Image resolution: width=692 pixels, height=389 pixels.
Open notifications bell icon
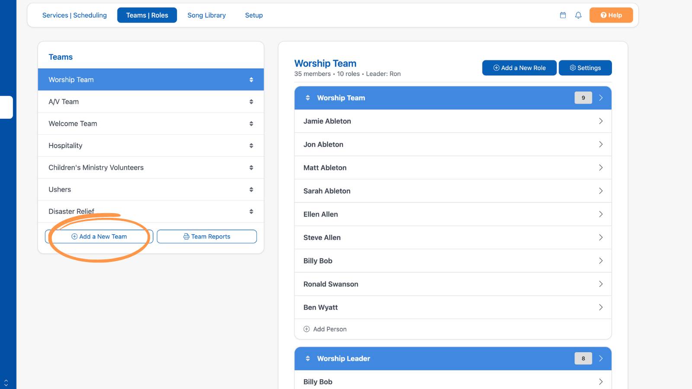(x=578, y=15)
